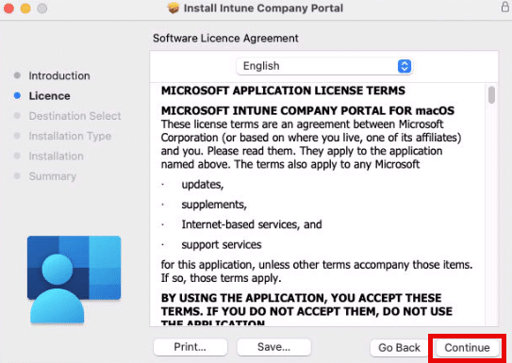
Task: Click 'Internet-based services, and' bullet item
Action: (x=252, y=224)
